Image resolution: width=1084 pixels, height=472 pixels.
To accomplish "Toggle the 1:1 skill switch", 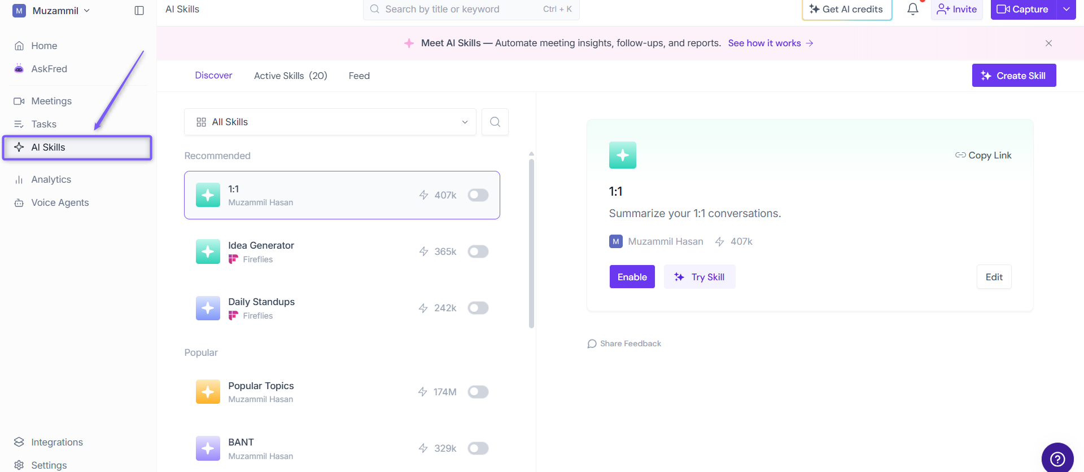I will coord(478,195).
